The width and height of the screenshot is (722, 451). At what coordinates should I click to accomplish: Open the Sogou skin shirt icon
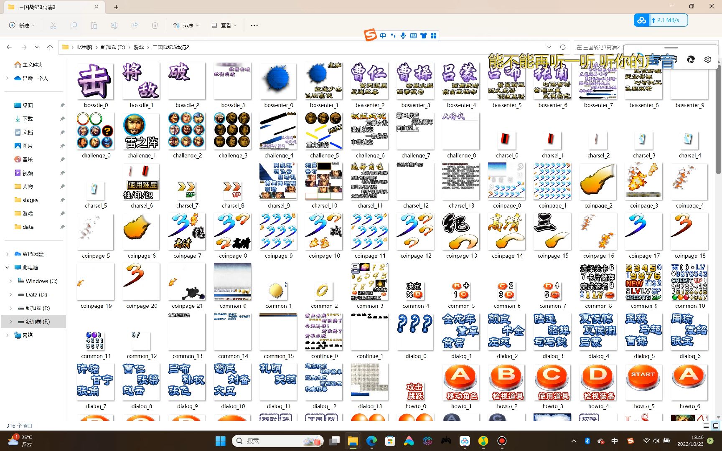(x=423, y=36)
